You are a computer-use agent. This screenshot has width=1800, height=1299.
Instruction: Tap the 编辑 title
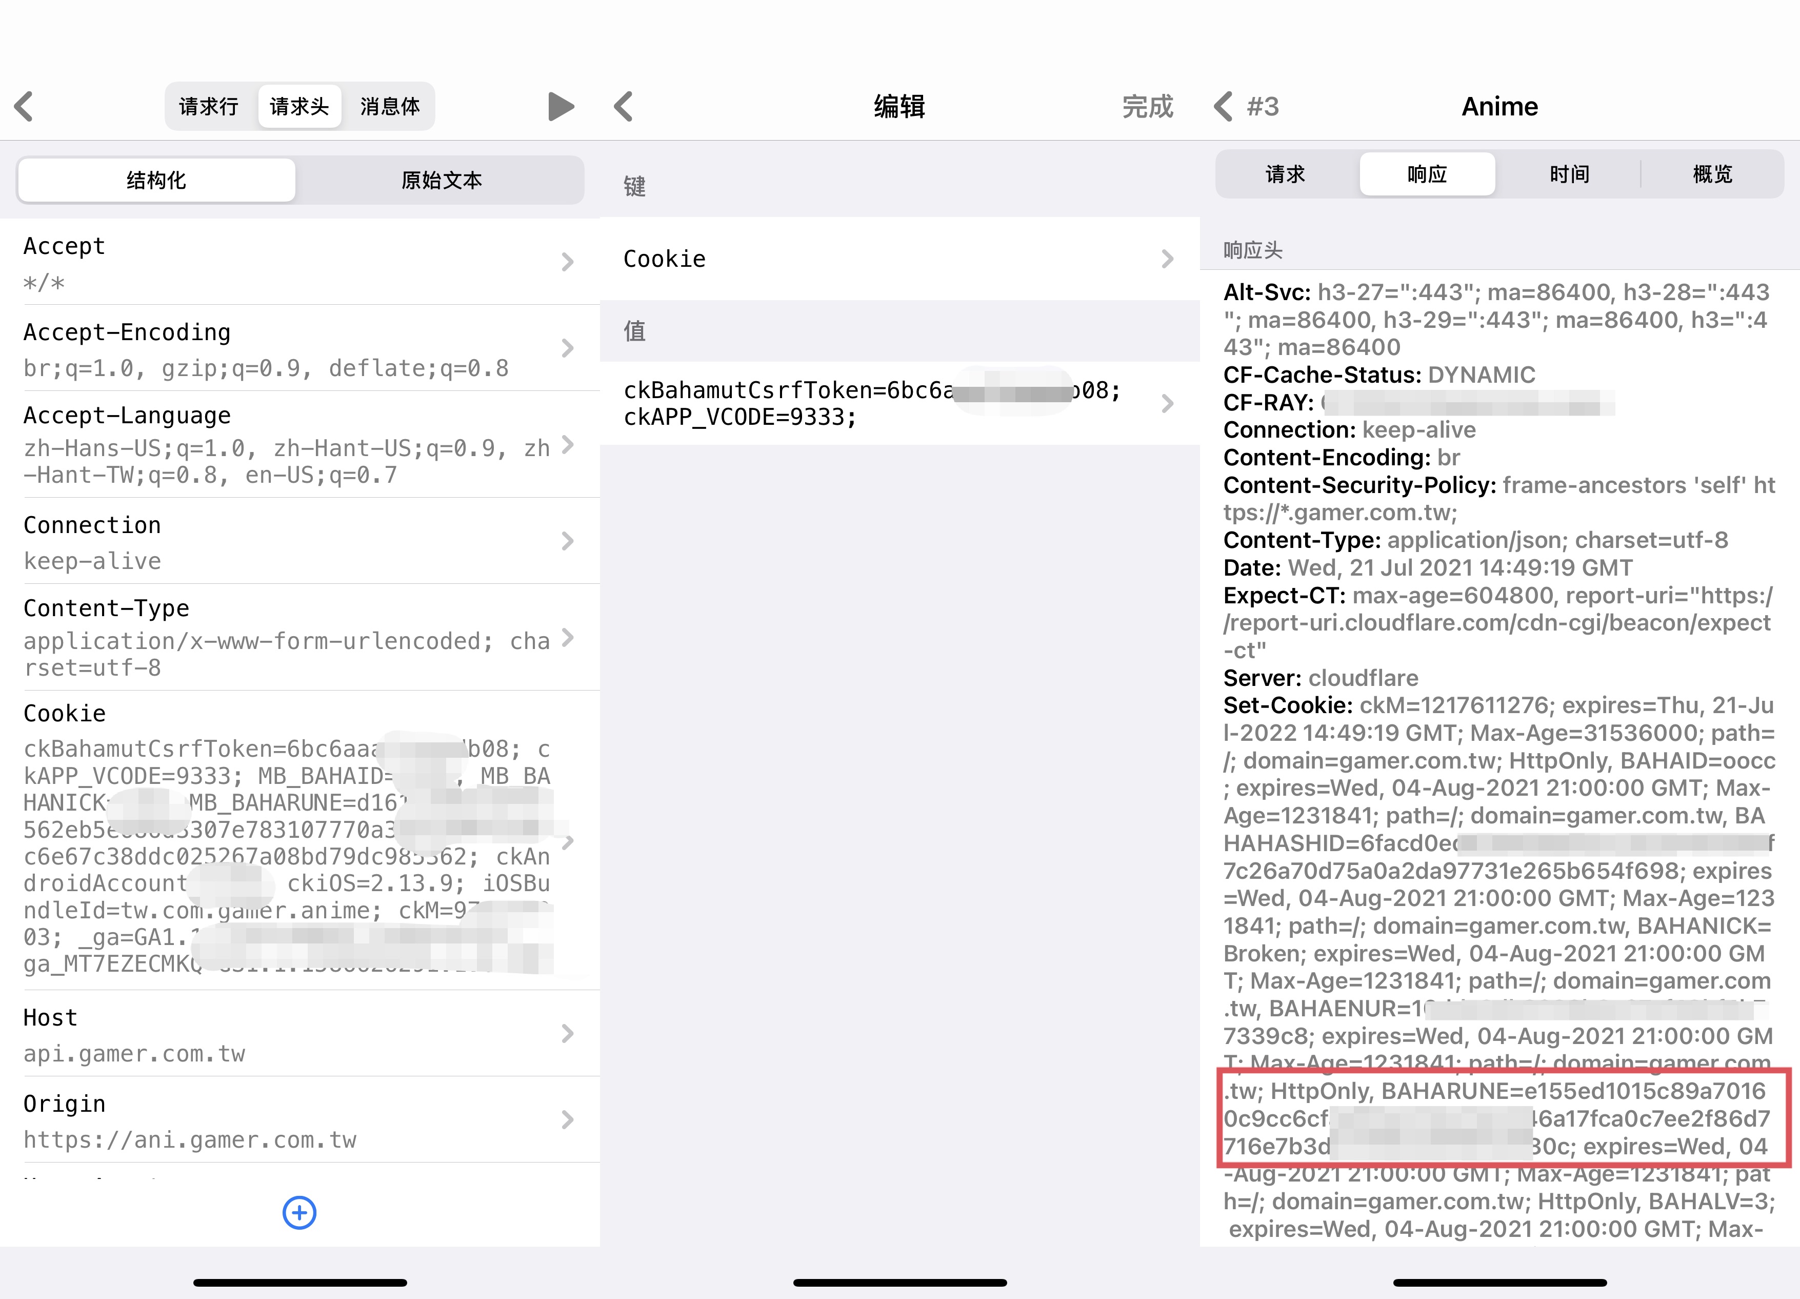tap(899, 106)
